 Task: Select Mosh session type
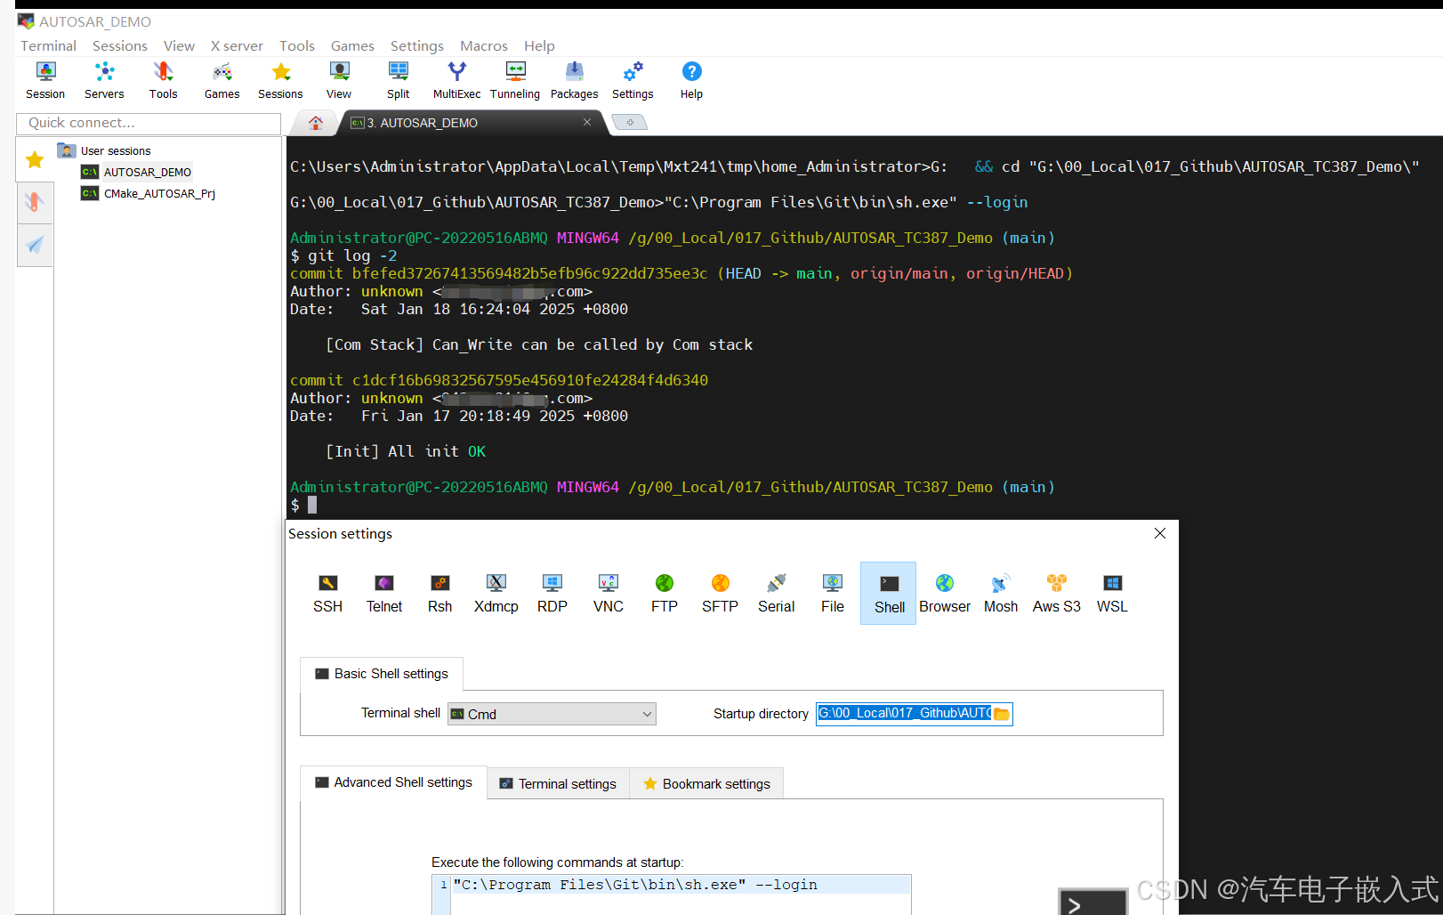(x=1001, y=593)
